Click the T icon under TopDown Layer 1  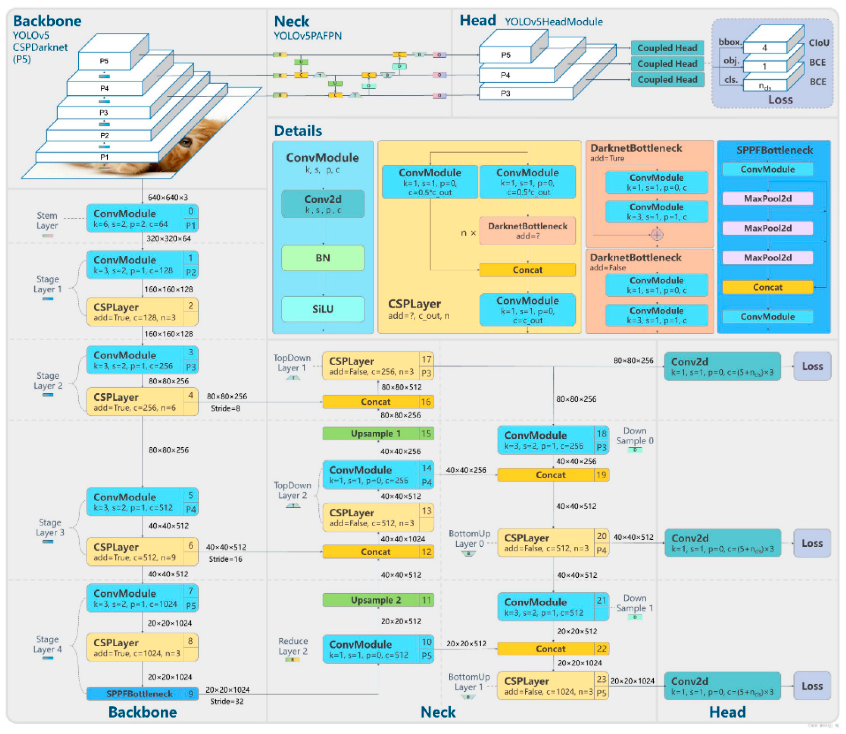tap(293, 378)
